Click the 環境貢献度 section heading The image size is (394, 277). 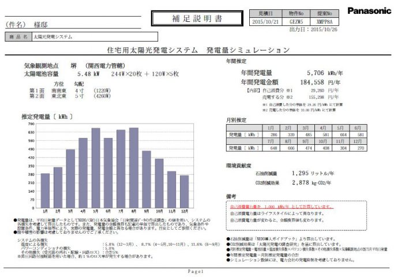(x=238, y=166)
